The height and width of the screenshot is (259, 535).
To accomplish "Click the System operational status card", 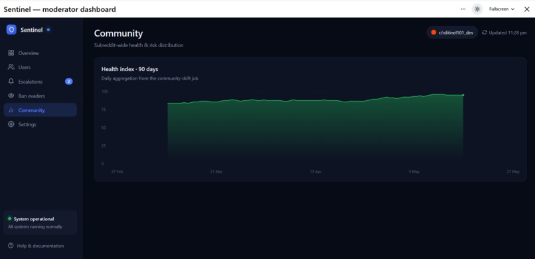I will tap(40, 222).
